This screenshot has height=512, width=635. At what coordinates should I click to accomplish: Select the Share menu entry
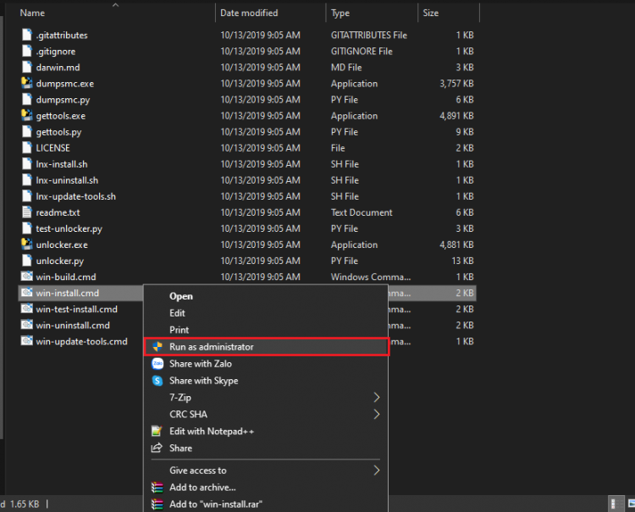click(180, 448)
